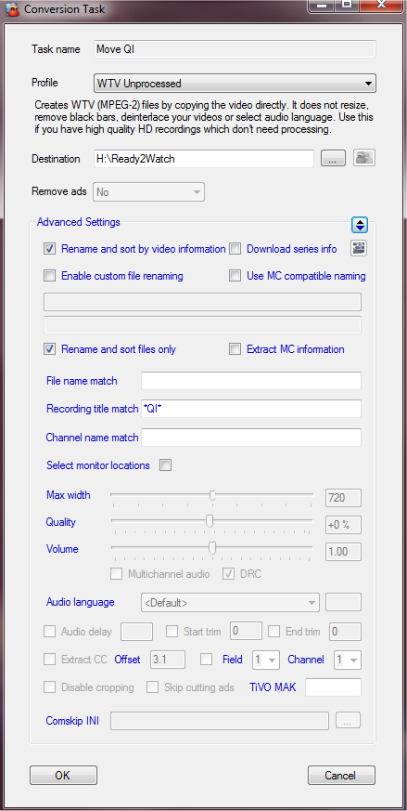Uncheck Rename and sort by video information
The height and width of the screenshot is (811, 407).
(x=49, y=249)
